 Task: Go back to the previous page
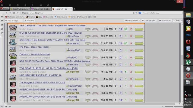click(6, 13)
